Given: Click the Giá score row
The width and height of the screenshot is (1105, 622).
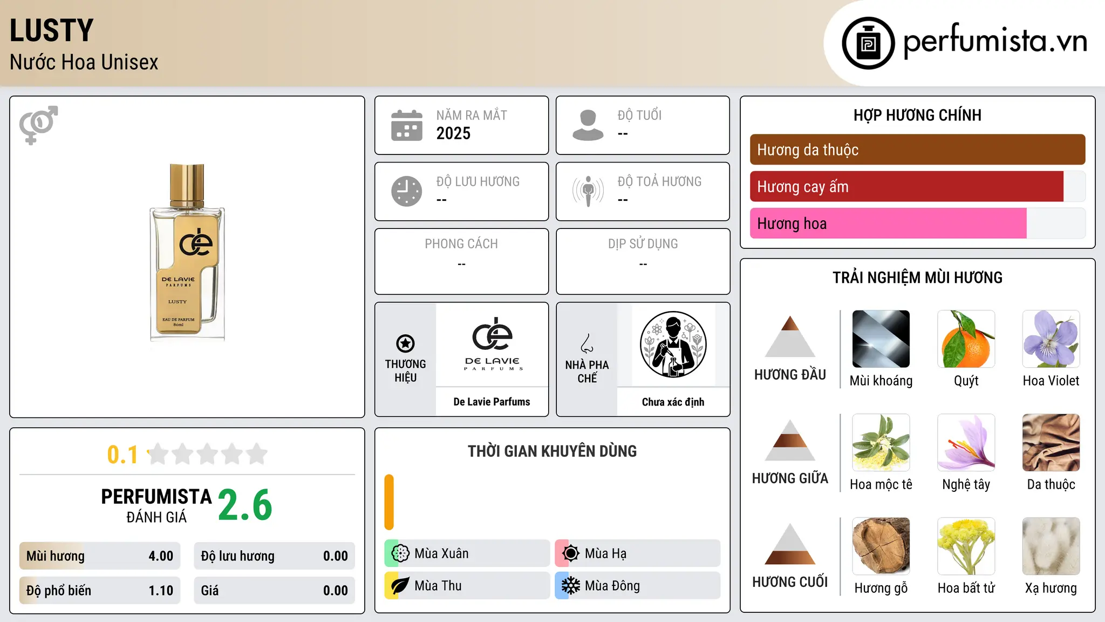Looking at the screenshot, I should coord(274,591).
